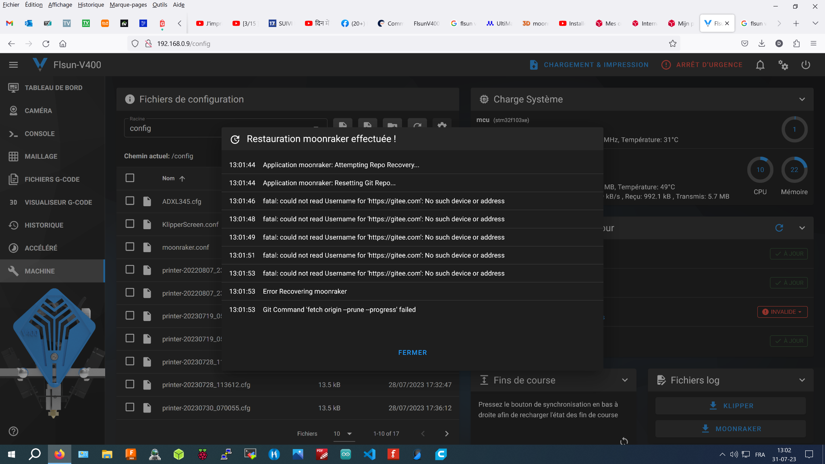Open the files per page dropdown
Viewport: 825px width, 464px height.
click(x=343, y=434)
